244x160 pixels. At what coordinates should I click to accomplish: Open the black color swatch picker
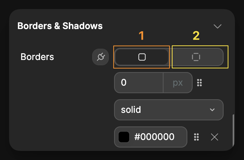[124, 137]
